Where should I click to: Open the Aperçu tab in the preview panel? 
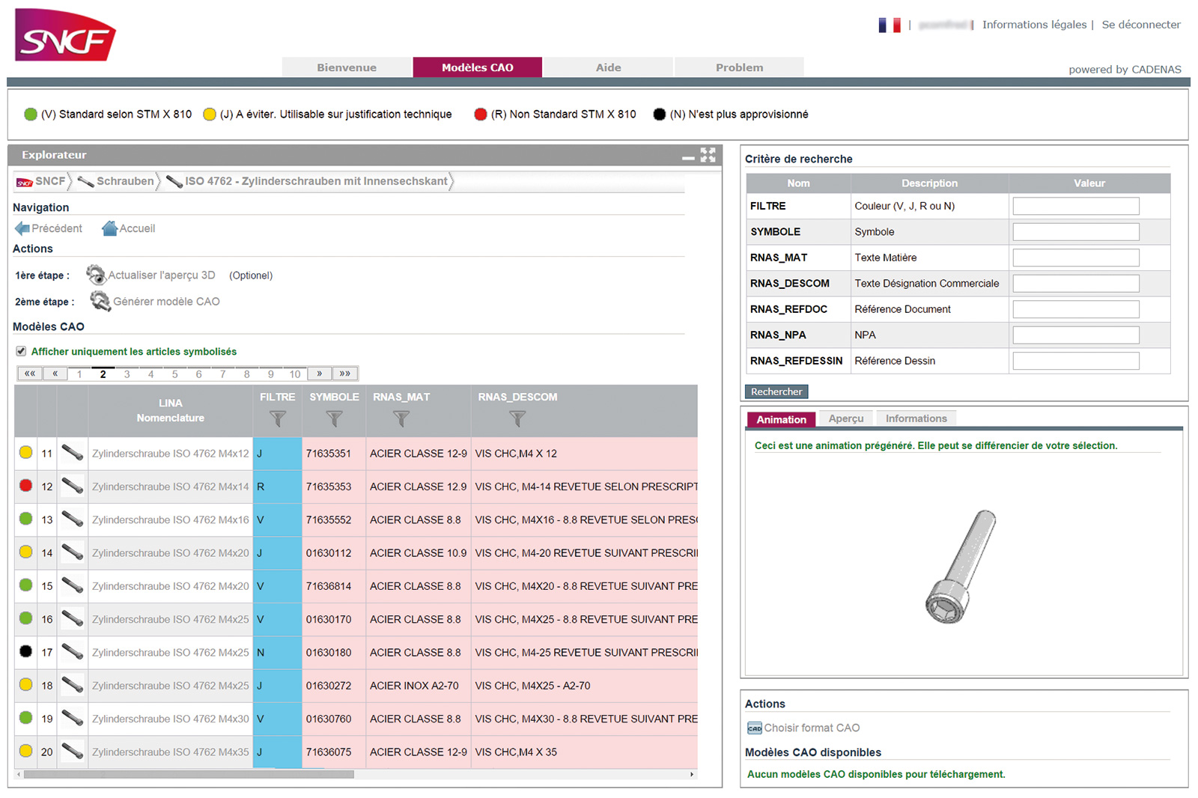point(845,418)
